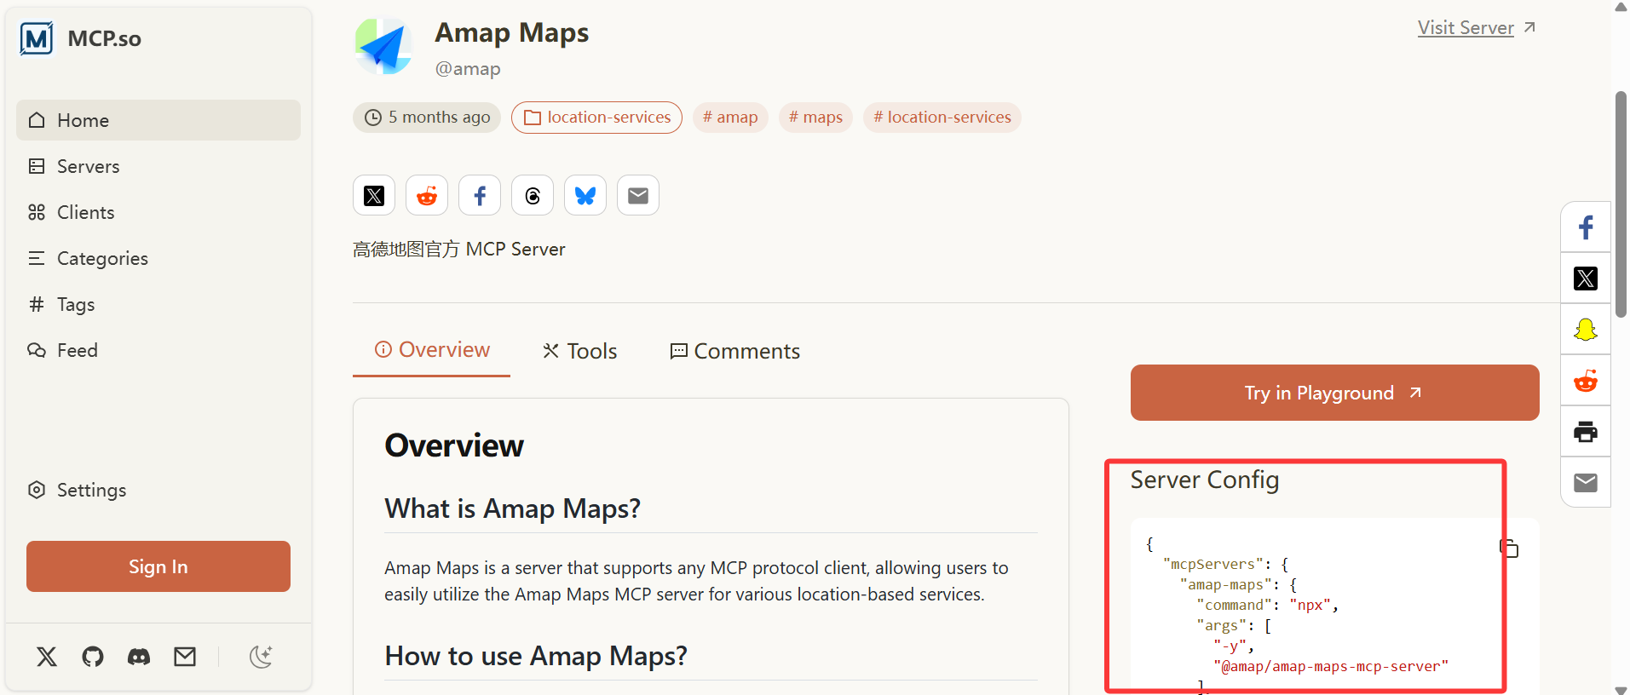Open the location-services category badge
1630x695 pixels.
point(596,118)
